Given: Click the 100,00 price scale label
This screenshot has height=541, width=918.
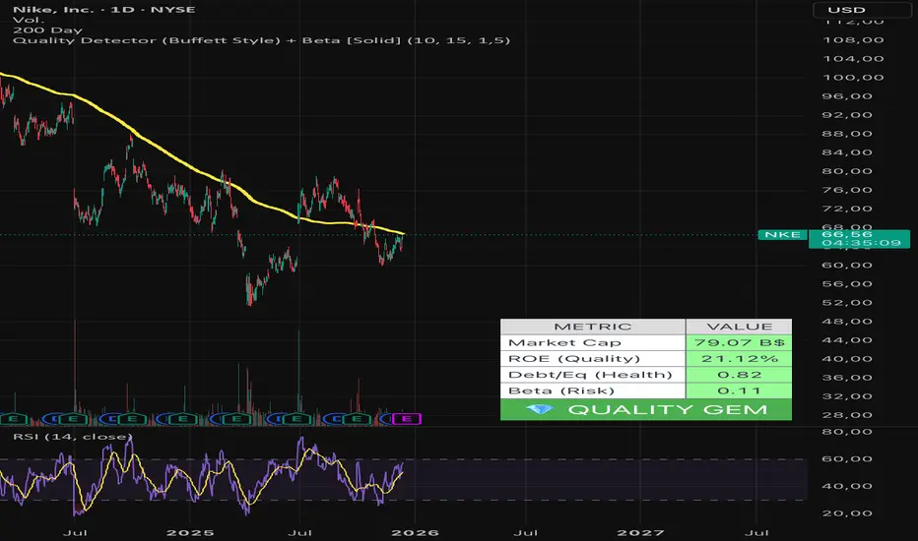Looking at the screenshot, I should click(x=853, y=77).
